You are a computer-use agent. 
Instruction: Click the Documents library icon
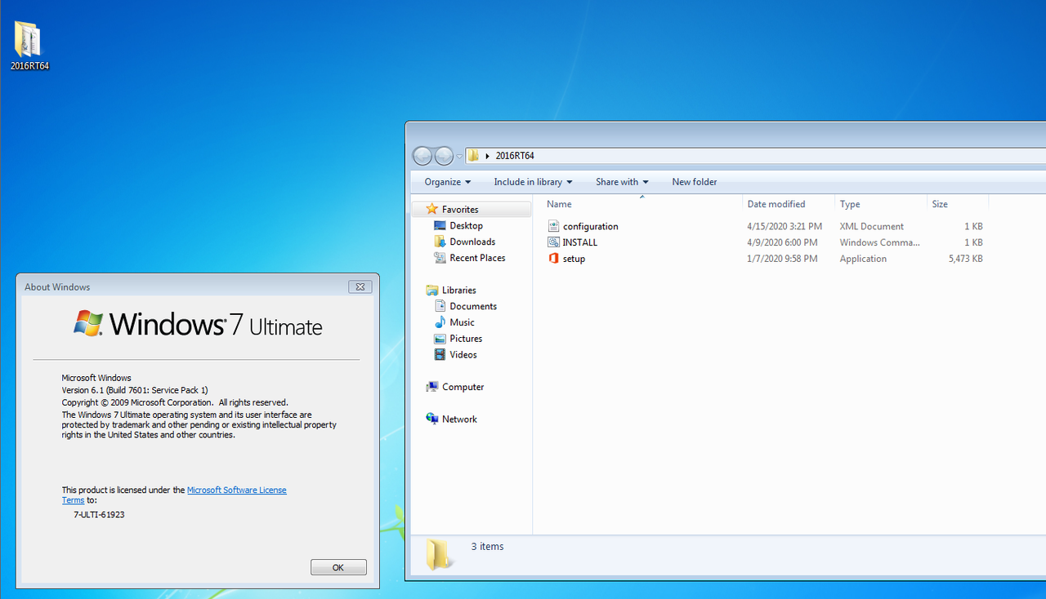[440, 306]
